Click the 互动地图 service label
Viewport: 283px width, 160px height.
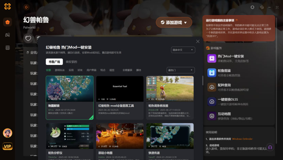(x=224, y=114)
